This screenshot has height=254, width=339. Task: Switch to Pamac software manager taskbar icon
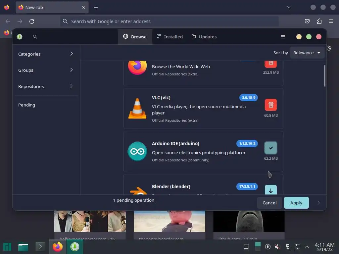[x=75, y=247]
